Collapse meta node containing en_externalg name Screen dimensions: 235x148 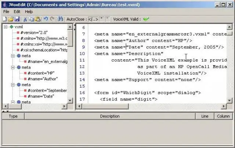click(13, 56)
